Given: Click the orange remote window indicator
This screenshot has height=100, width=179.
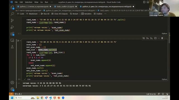Looking at the screenshot, I should [11, 94].
